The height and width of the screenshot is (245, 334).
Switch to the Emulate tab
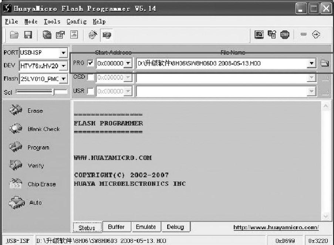(x=146, y=227)
